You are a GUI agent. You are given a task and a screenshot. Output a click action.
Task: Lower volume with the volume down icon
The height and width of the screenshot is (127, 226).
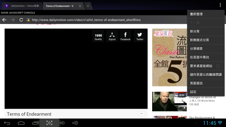[62, 123]
